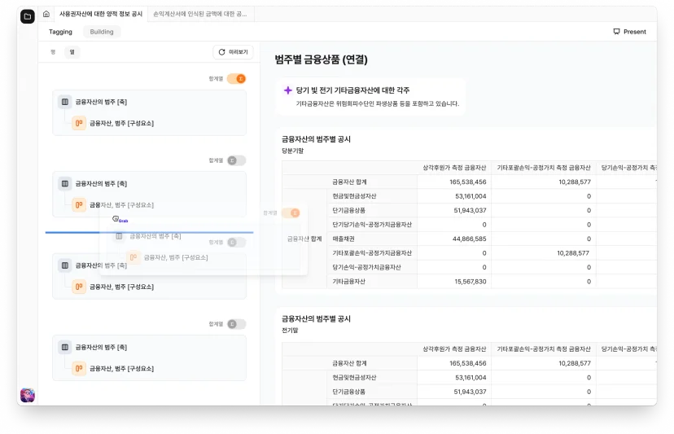Click the axis column icon in the last card
The image size is (674, 434).
pos(65,347)
